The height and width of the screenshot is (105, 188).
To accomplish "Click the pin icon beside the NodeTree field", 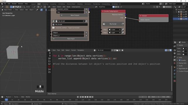I will coord(121,7).
